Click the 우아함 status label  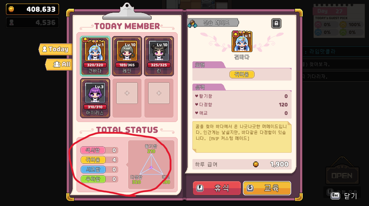[93, 179]
